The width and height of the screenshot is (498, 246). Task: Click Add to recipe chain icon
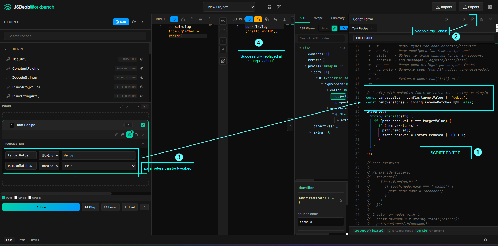473,19
